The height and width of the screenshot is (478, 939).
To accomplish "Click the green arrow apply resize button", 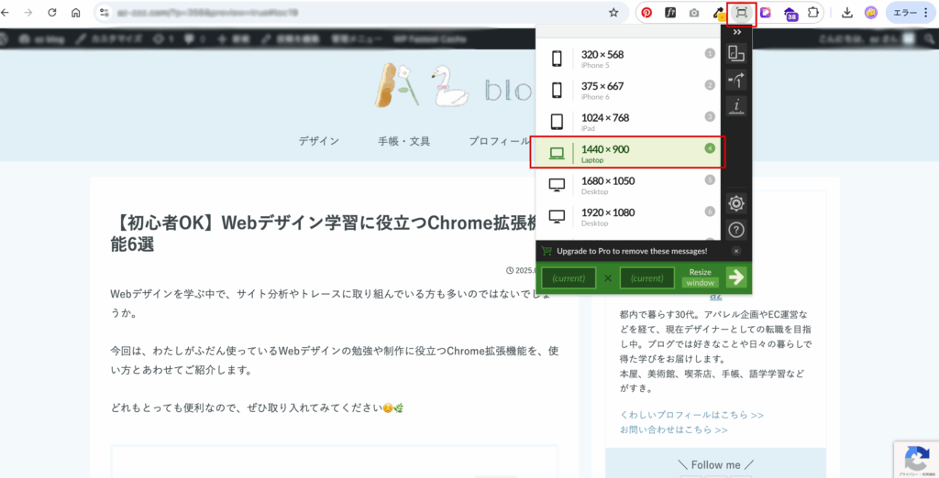I will click(735, 277).
